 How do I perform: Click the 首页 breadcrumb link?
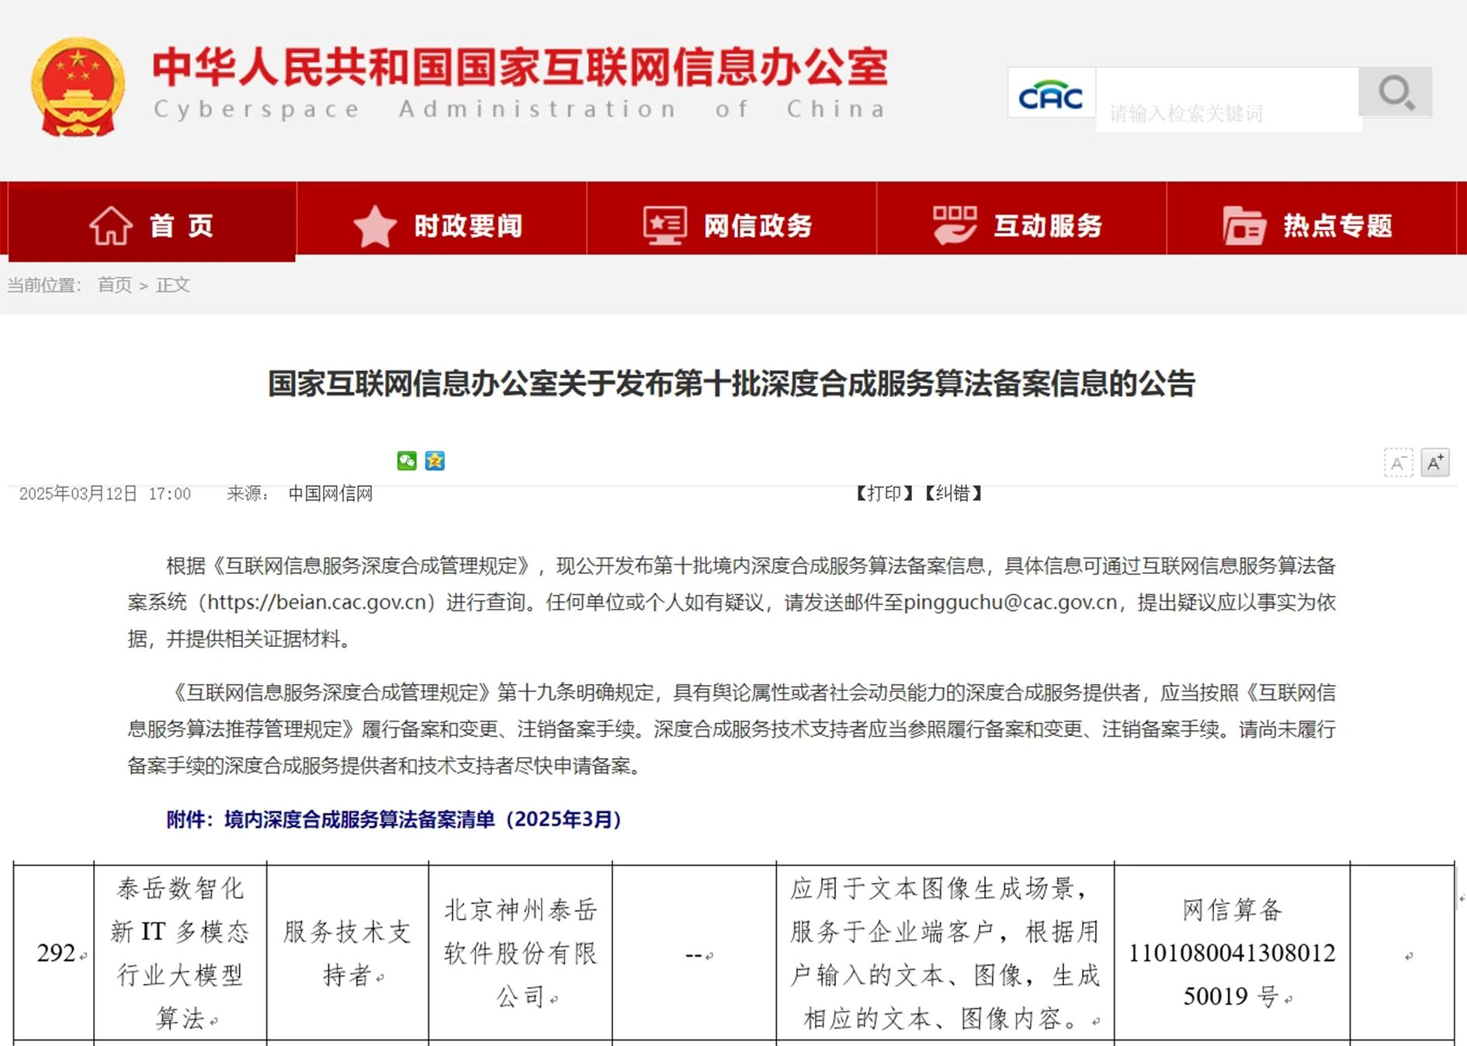click(x=115, y=285)
